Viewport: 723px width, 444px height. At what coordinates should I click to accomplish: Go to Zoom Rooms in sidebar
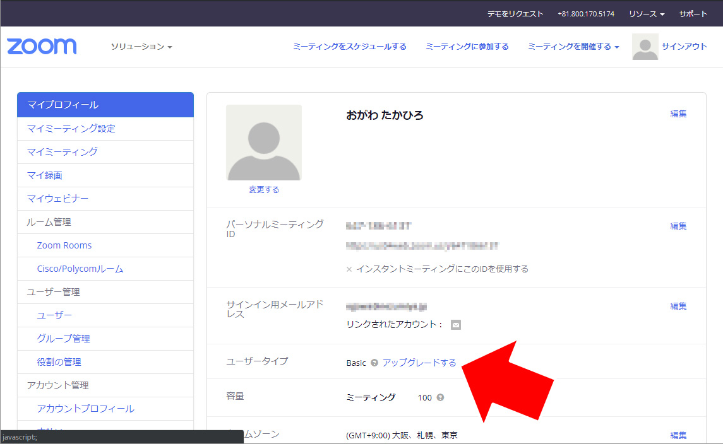tap(64, 245)
